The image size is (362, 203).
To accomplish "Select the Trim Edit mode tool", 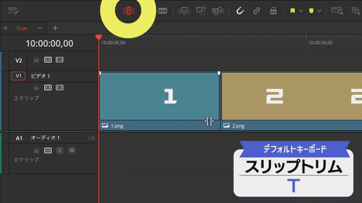I will coord(128,11).
